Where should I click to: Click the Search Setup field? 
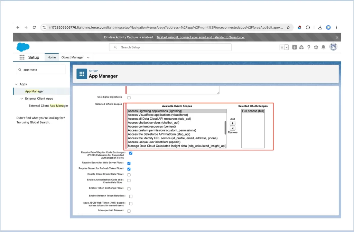(x=170, y=47)
